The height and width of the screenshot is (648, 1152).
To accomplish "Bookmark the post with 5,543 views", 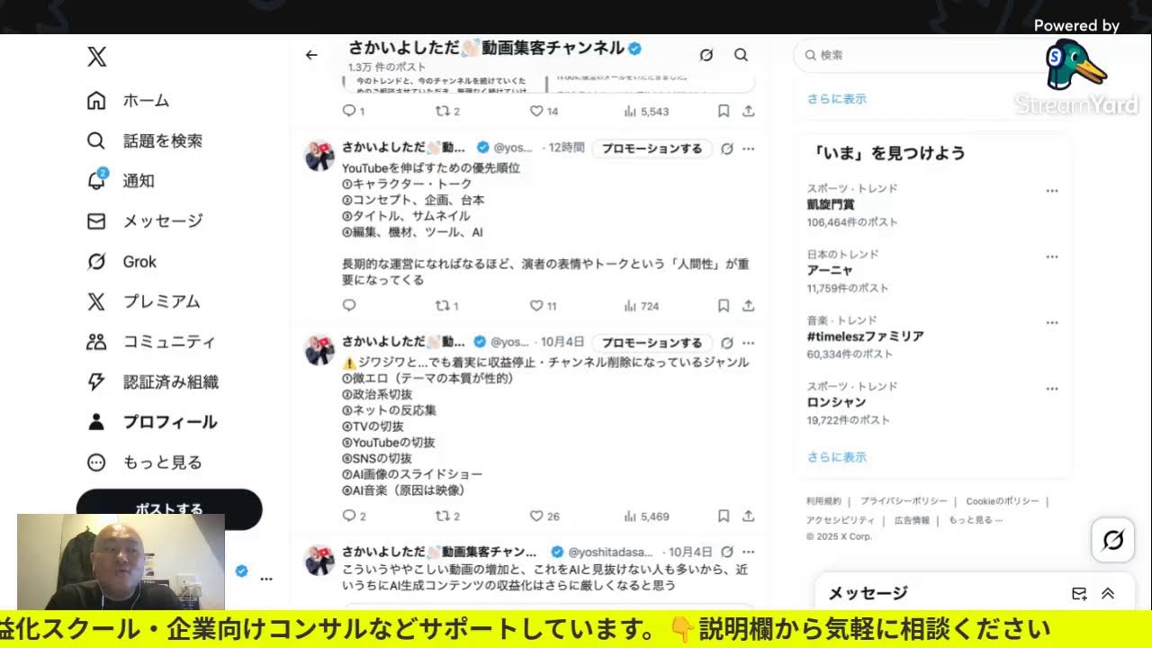I will point(724,112).
